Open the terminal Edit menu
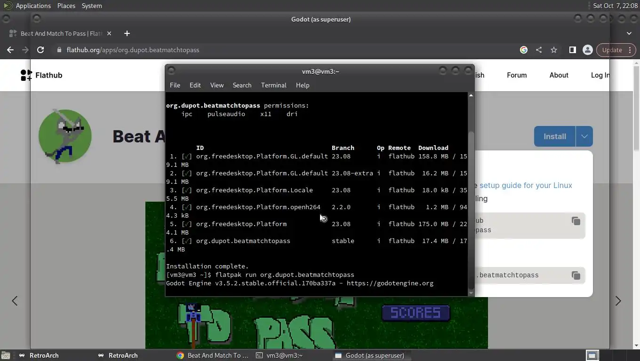The height and width of the screenshot is (361, 640). pos(195,85)
